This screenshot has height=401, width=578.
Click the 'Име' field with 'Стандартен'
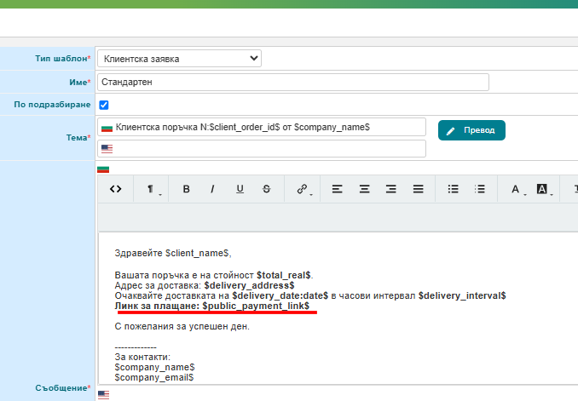[292, 83]
